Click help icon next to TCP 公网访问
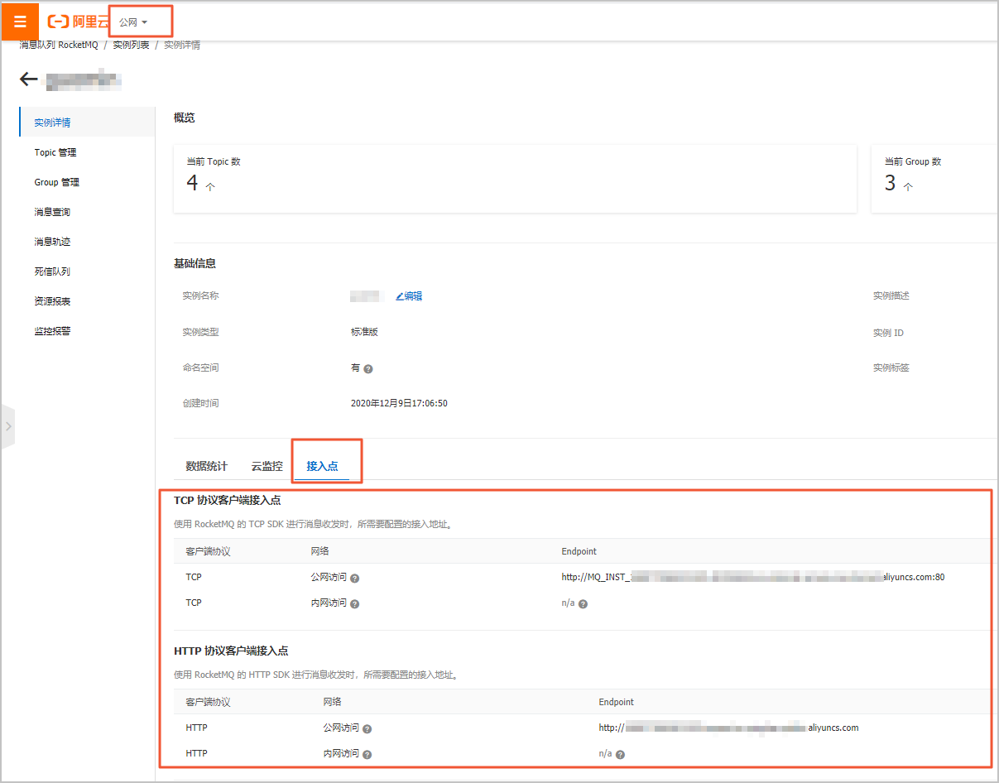 pos(354,579)
